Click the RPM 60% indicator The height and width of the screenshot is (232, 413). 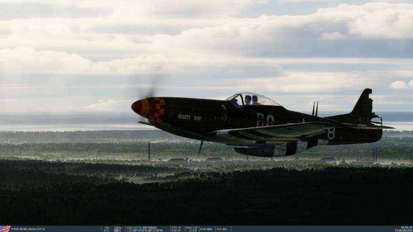coord(207,229)
